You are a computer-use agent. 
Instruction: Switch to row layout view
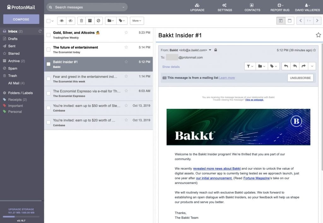pyautogui.click(x=290, y=21)
